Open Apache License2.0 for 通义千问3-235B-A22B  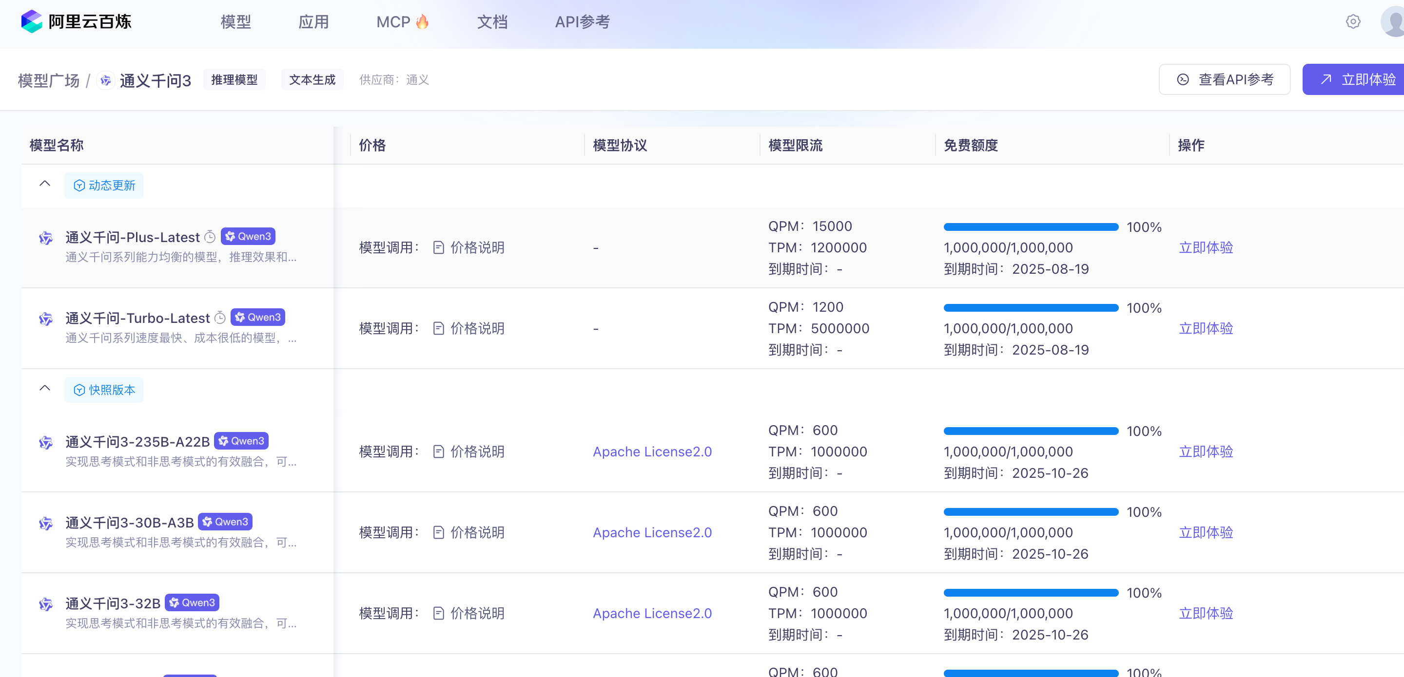(652, 451)
